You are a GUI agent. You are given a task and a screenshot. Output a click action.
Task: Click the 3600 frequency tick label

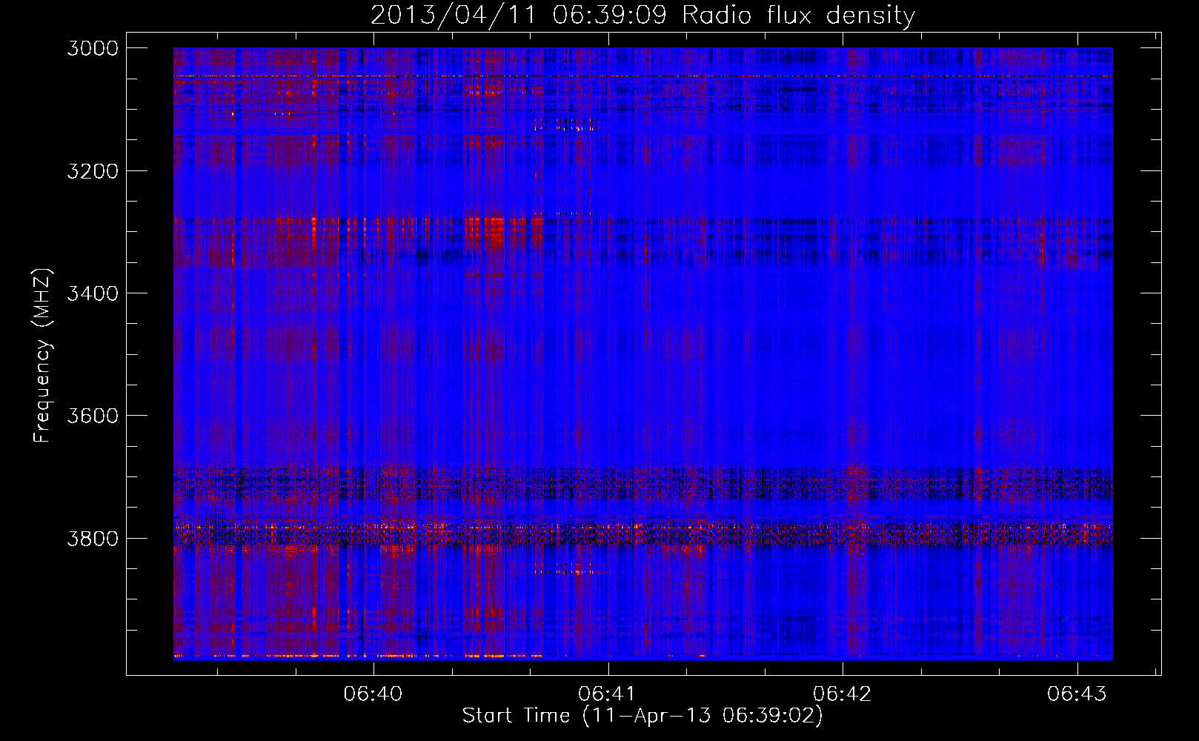coord(93,416)
